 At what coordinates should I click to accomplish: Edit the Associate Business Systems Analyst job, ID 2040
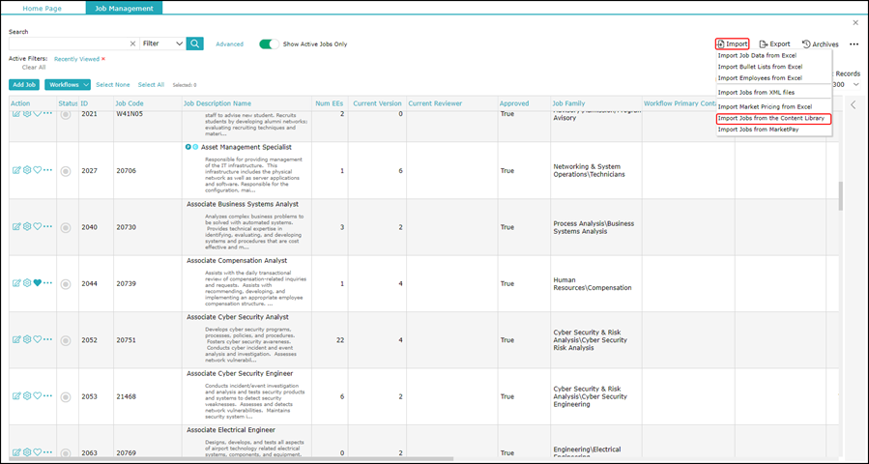pos(16,226)
